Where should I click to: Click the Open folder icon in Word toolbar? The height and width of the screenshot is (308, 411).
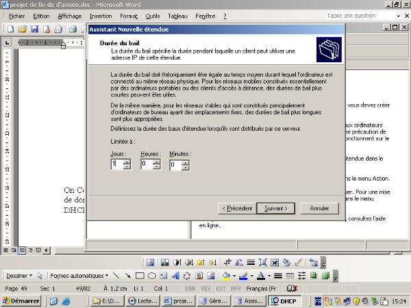click(23, 29)
